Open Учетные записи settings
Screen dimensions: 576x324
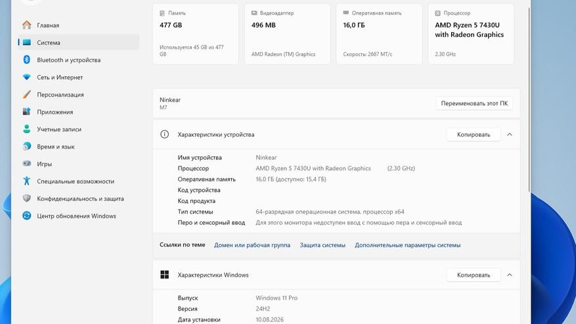[78, 129]
